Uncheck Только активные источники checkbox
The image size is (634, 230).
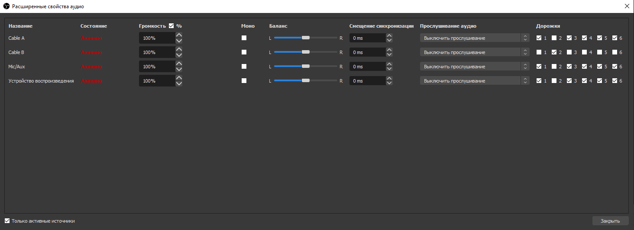(x=7, y=221)
